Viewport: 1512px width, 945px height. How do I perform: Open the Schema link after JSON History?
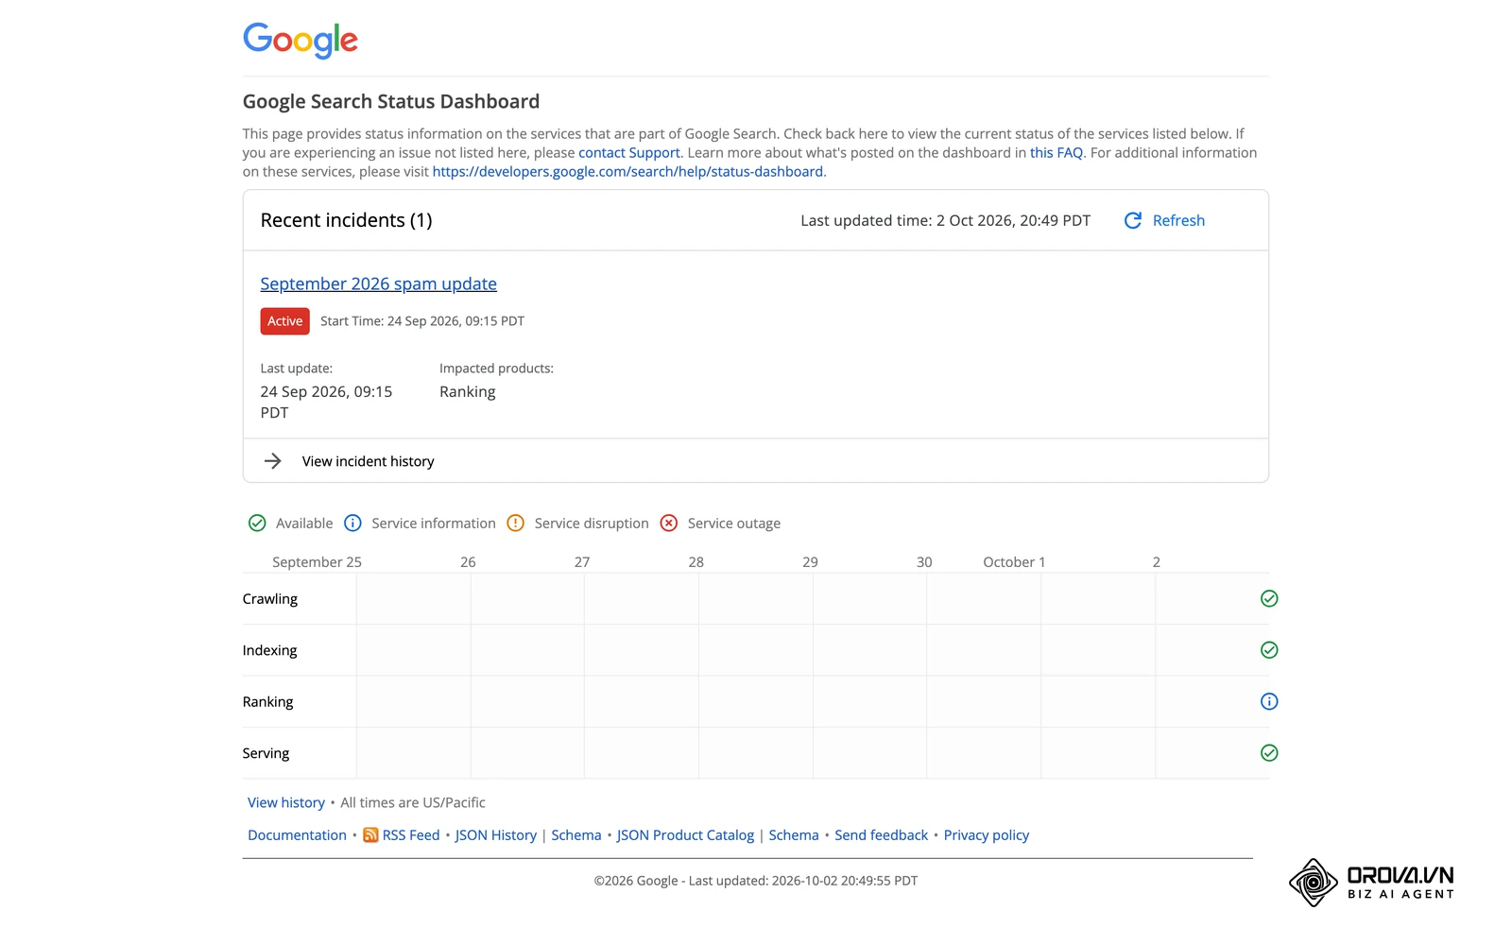click(x=576, y=835)
